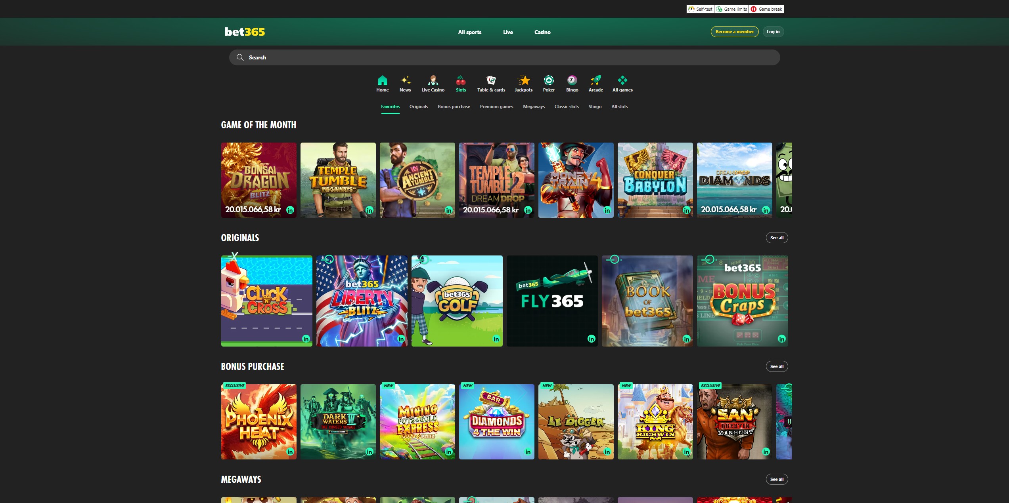
Task: Open Live in top navigation
Action: [x=508, y=32]
